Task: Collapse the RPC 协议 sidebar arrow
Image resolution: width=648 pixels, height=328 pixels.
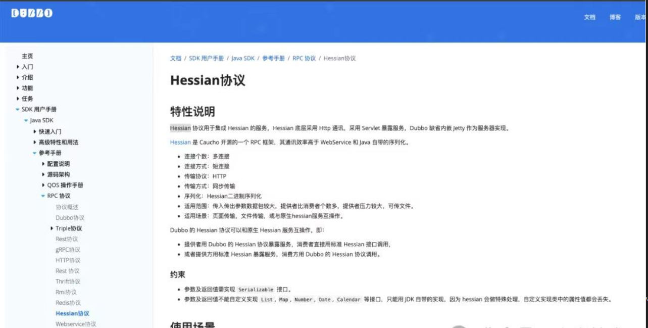Action: point(43,196)
